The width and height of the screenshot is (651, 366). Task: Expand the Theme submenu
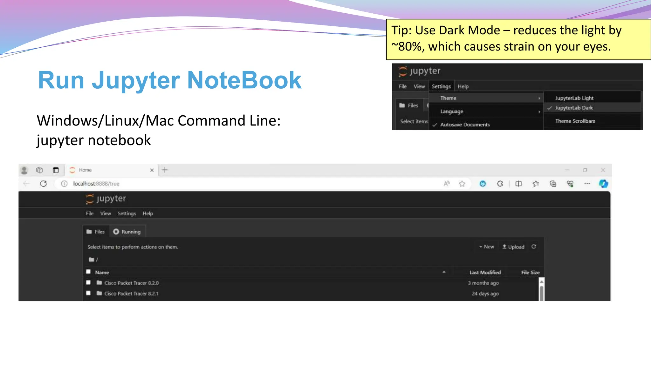(x=486, y=98)
